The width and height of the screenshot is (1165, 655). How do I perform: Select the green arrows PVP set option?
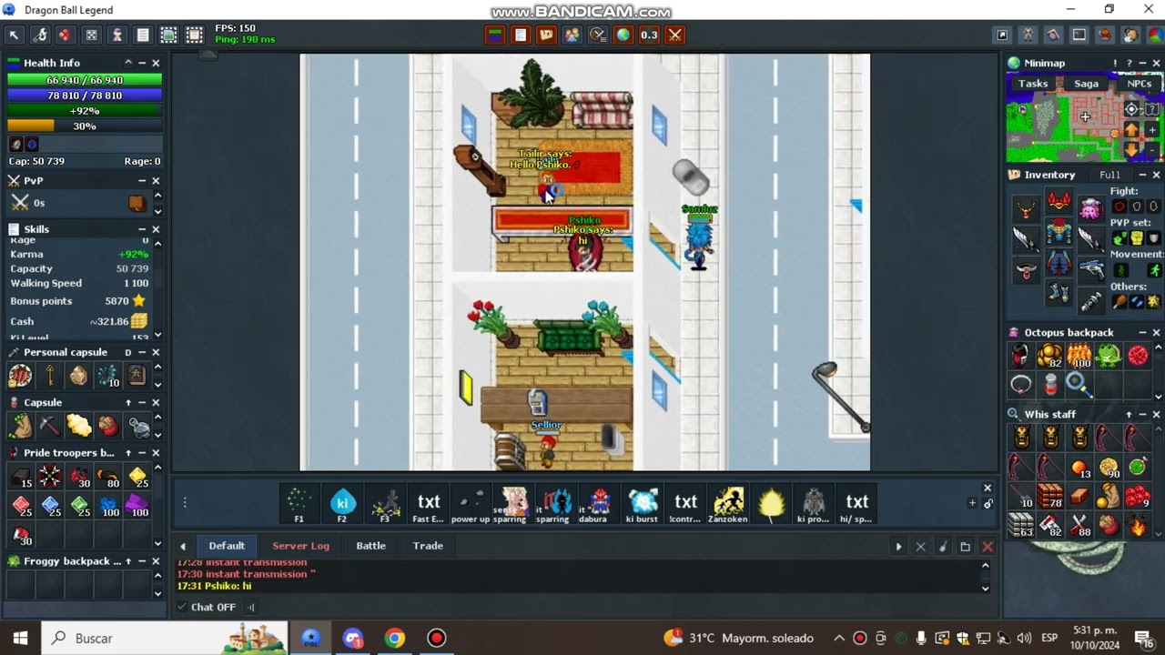(1119, 238)
